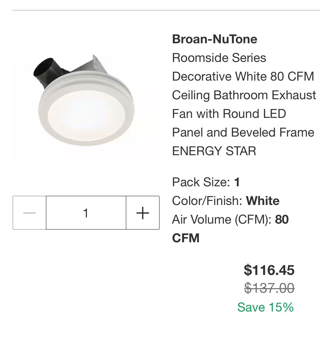
Task: Click the Broan-NuTone brand name
Action: (x=215, y=39)
